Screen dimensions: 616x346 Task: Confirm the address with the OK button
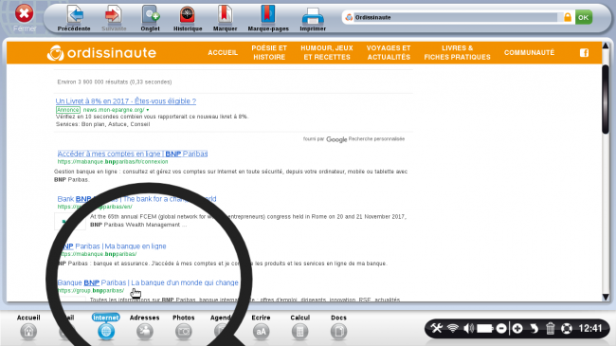(x=584, y=17)
